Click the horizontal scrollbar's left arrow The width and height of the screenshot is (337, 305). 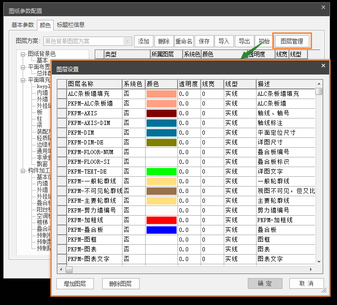click(x=60, y=269)
